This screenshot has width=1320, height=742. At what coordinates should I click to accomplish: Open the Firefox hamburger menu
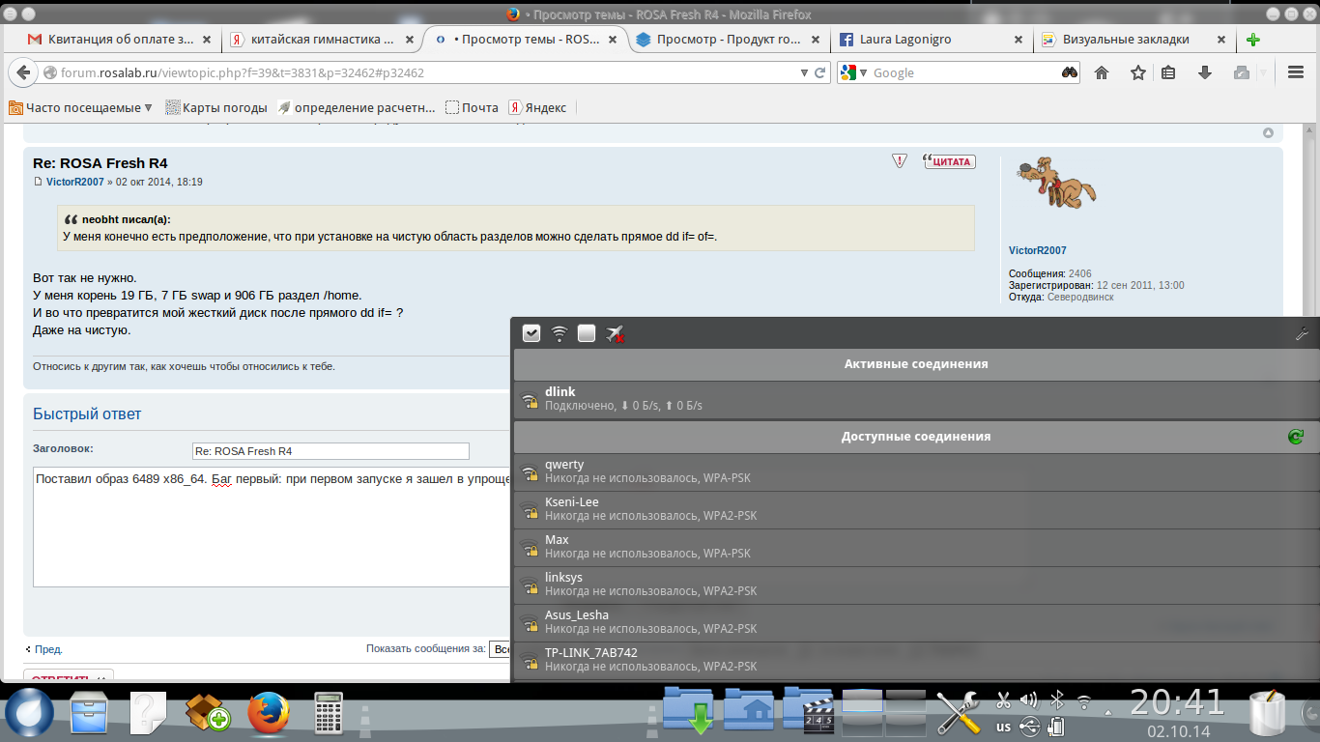tap(1296, 72)
